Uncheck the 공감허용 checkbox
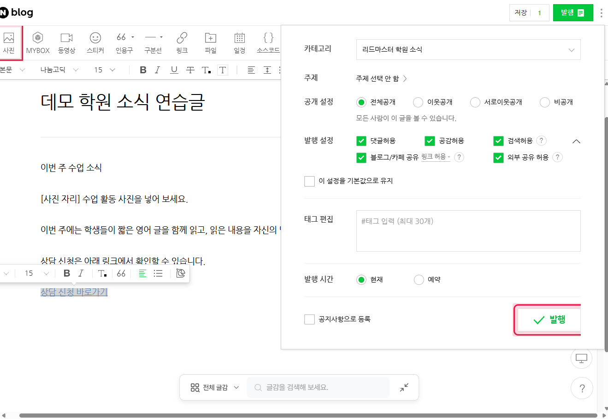Image resolution: width=608 pixels, height=419 pixels. coord(430,141)
